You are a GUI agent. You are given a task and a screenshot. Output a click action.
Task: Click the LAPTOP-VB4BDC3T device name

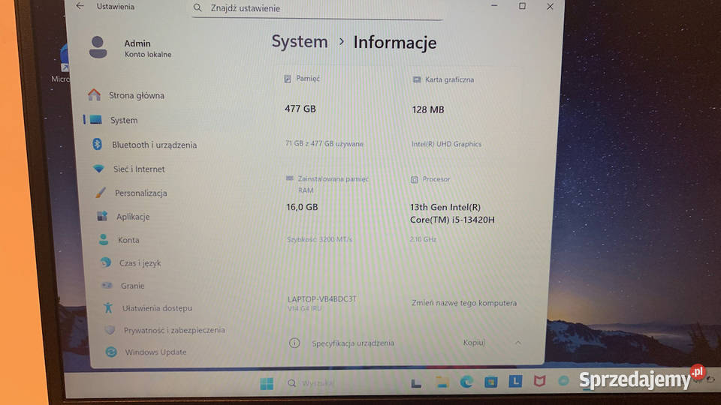322,299
